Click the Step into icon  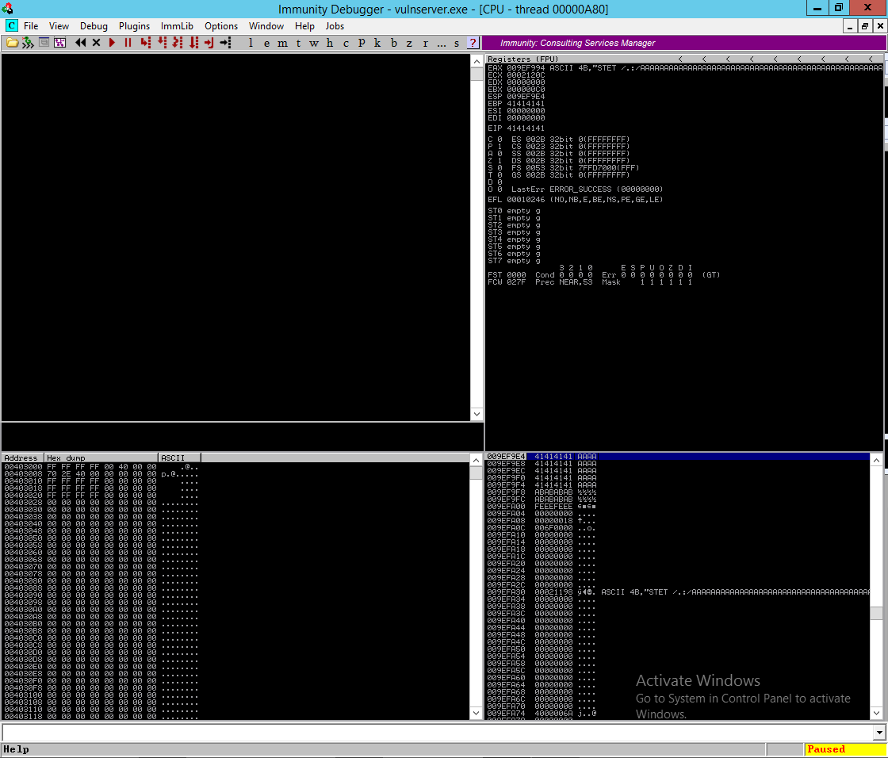pos(146,43)
